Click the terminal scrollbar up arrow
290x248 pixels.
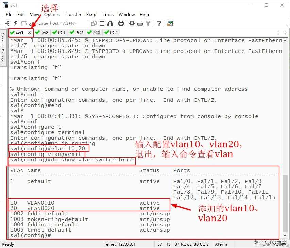(x=285, y=41)
